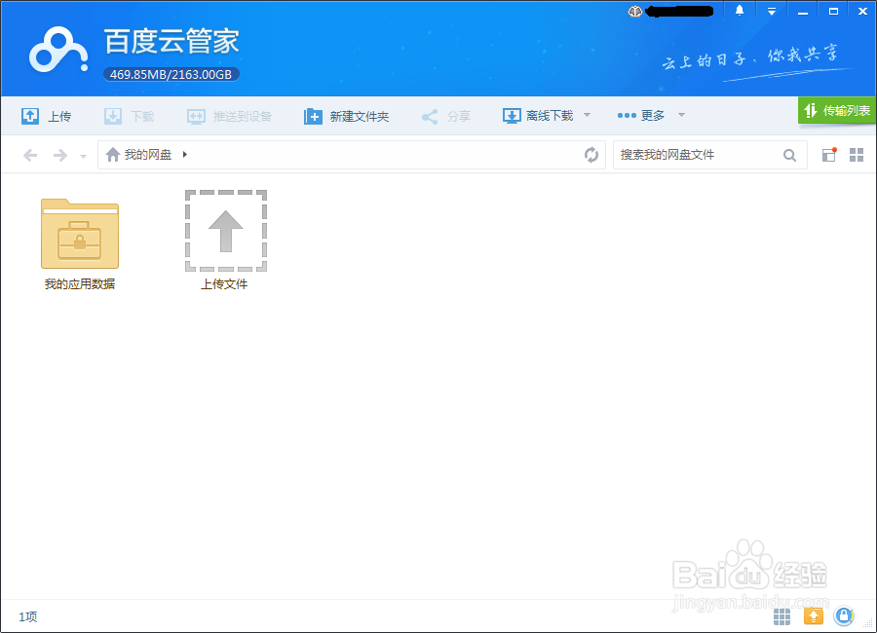Expand the 离线下载 dropdown arrow
Screen dimensions: 877x633
coord(587,115)
